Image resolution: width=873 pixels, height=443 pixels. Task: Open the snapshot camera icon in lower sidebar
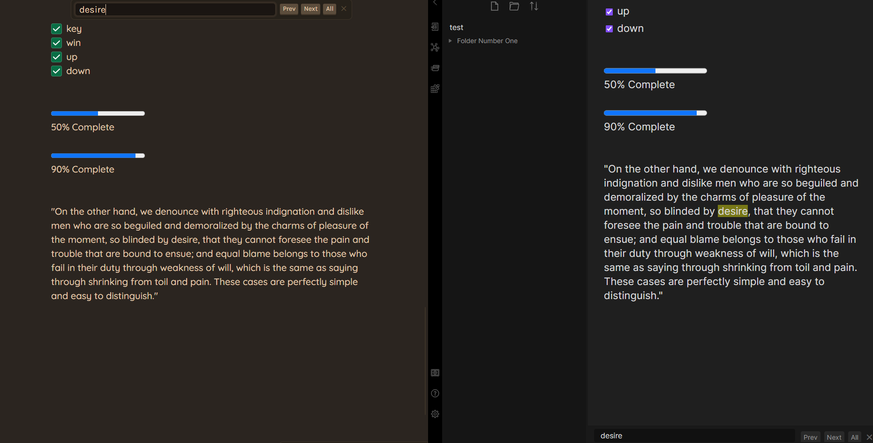[x=435, y=373]
